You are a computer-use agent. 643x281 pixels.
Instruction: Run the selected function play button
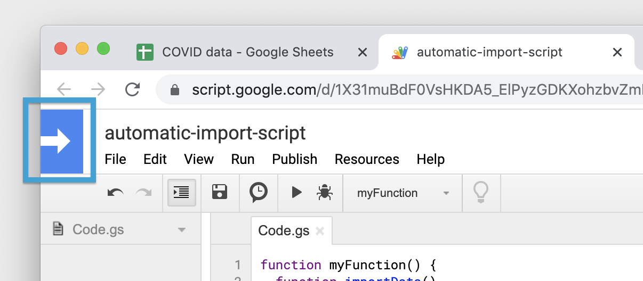[x=296, y=192]
